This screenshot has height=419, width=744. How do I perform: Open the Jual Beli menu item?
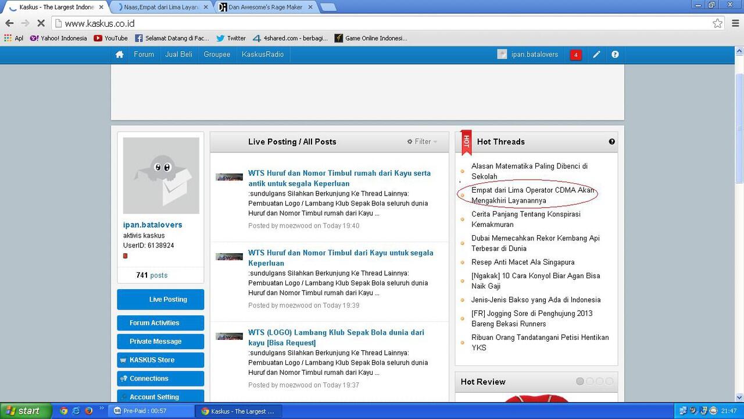(x=179, y=55)
